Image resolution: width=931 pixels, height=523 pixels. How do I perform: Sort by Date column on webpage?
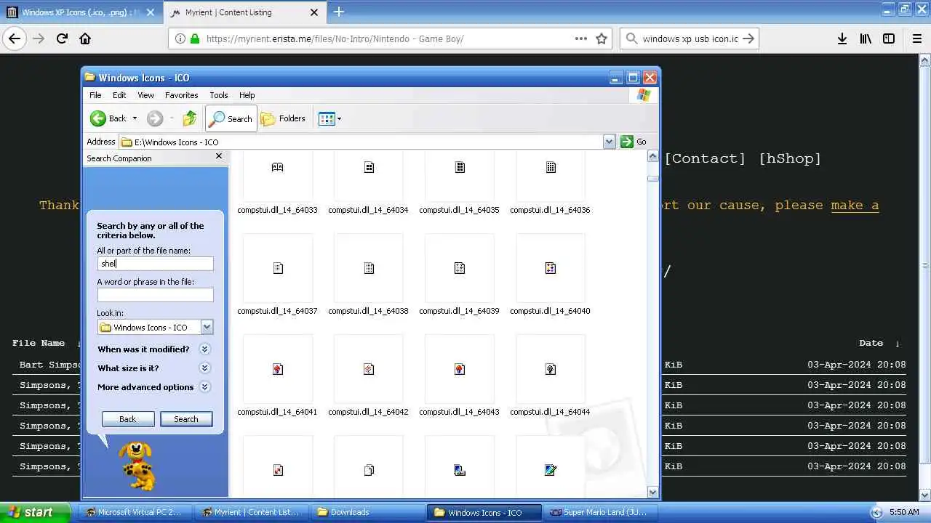click(x=871, y=343)
